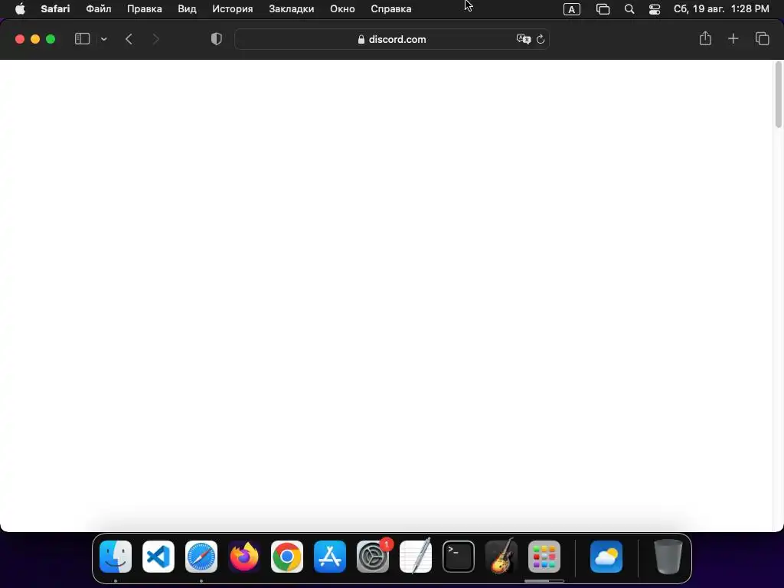
Task: Open the privacy report shield icon
Action: [217, 39]
